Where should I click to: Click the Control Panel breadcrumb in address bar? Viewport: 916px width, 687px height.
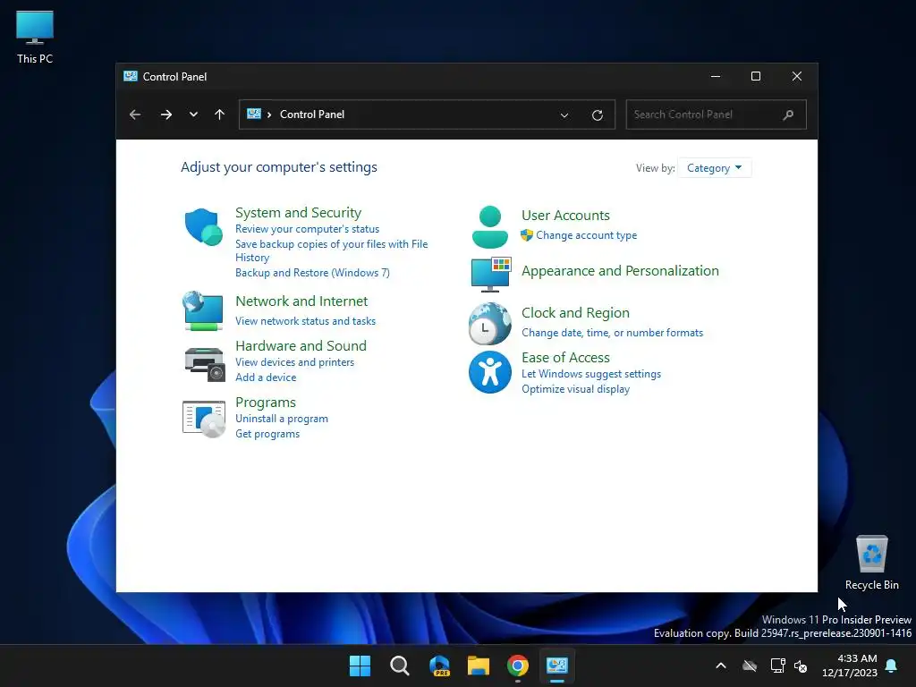tap(312, 114)
